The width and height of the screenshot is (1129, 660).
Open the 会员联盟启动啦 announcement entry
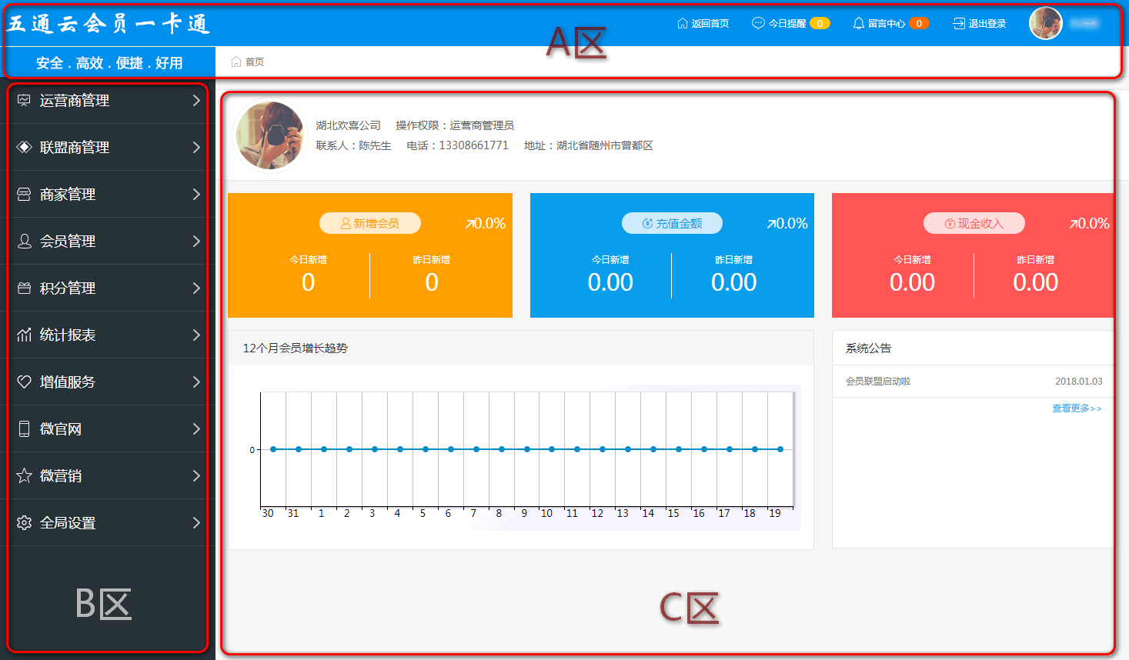click(878, 382)
